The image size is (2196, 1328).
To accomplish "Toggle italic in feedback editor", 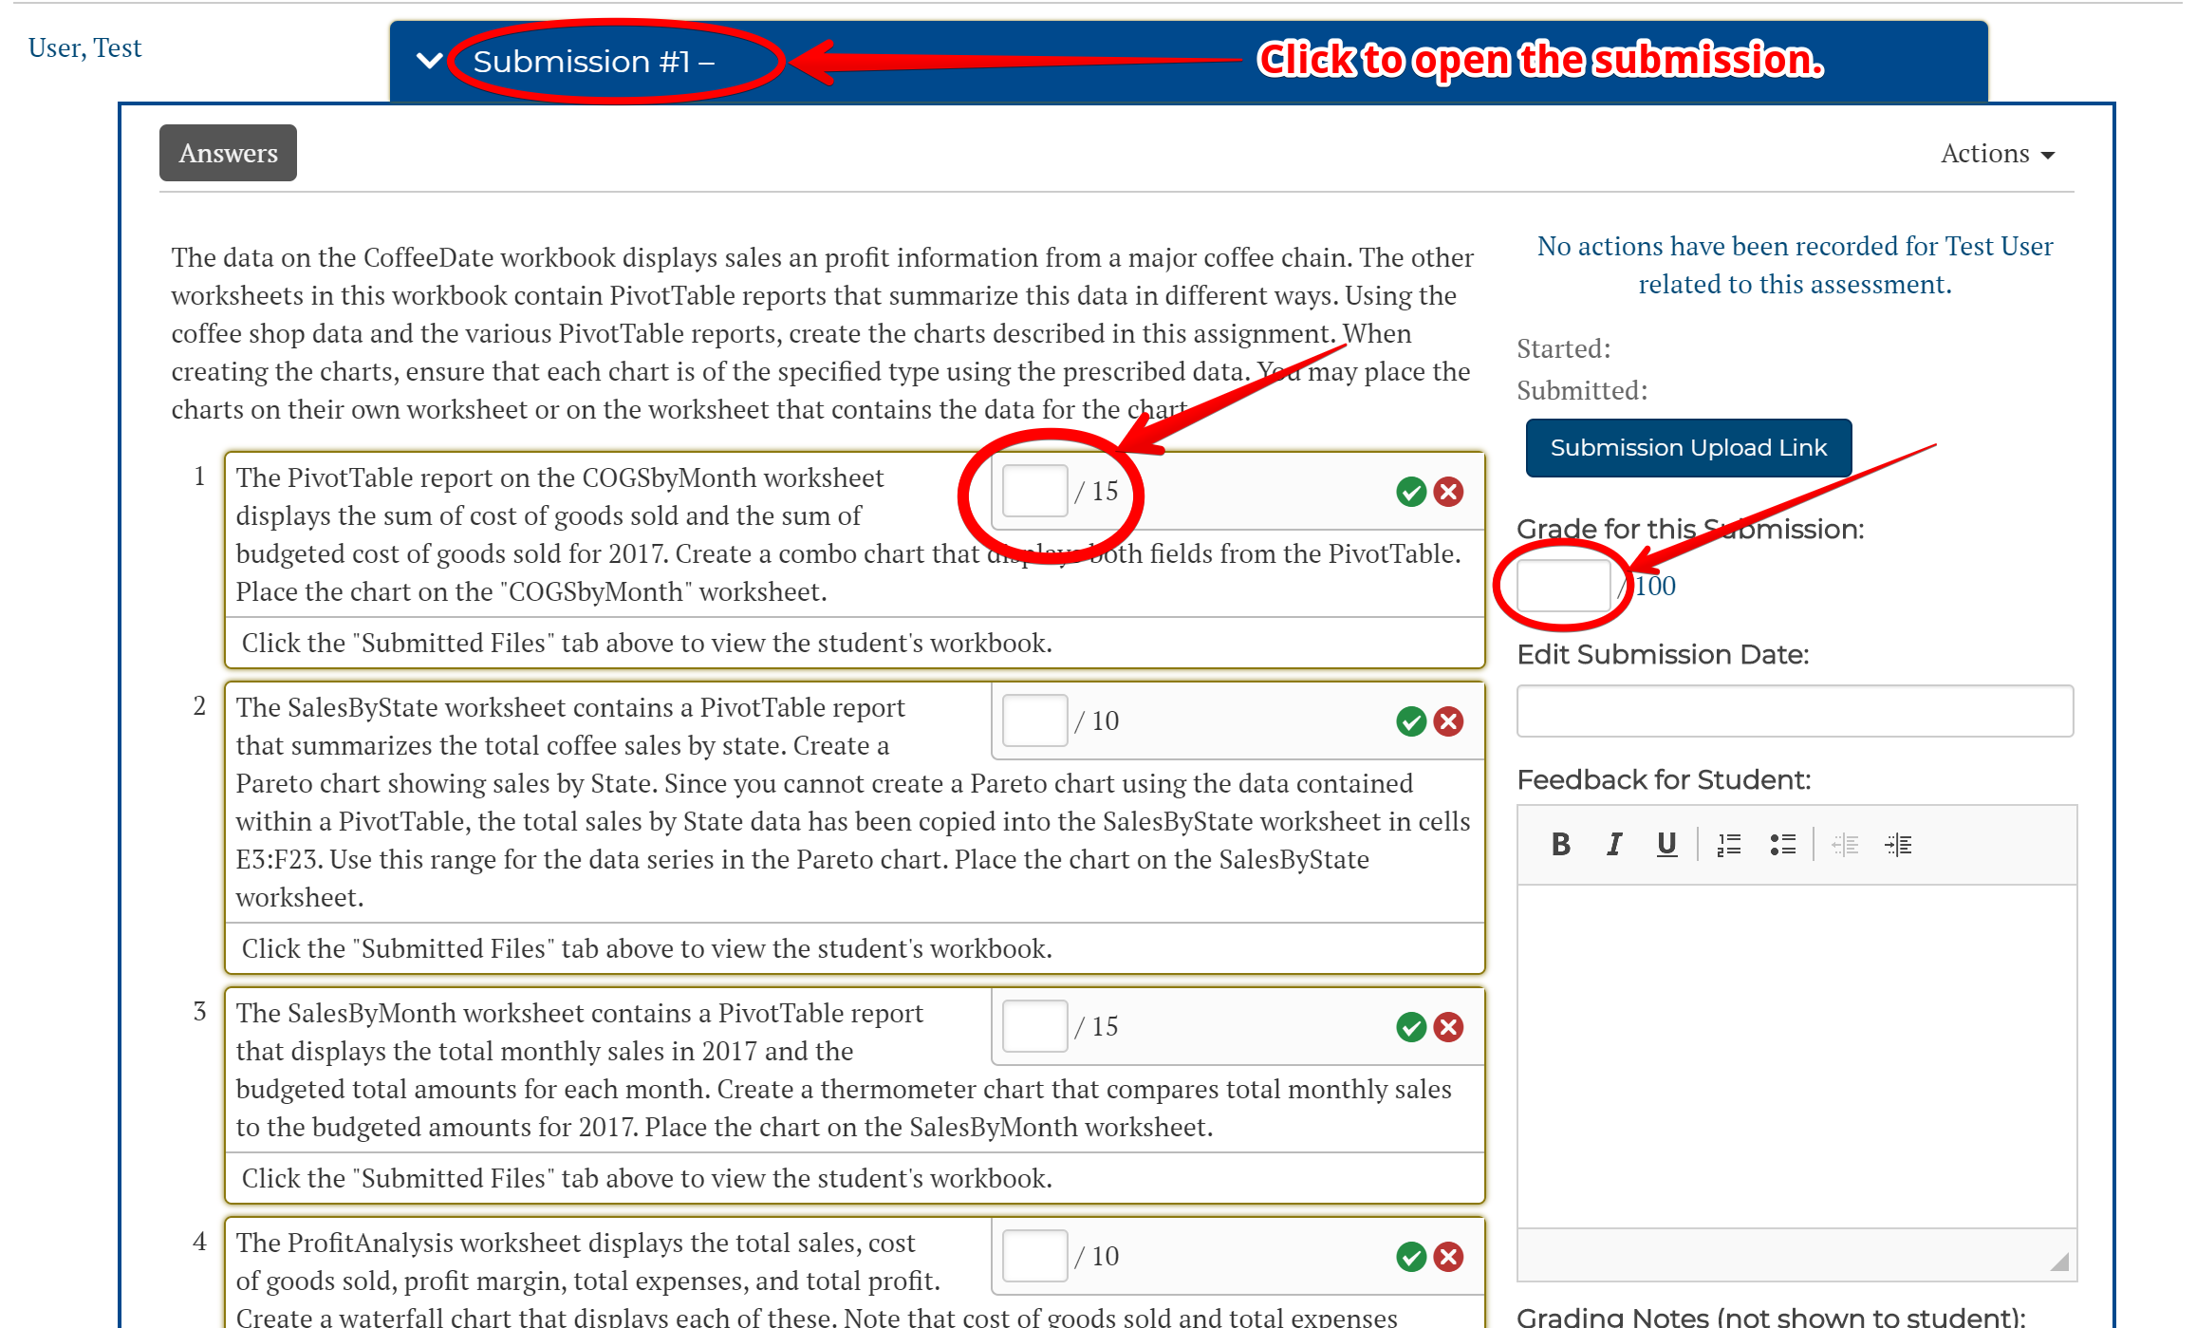I will point(1613,844).
